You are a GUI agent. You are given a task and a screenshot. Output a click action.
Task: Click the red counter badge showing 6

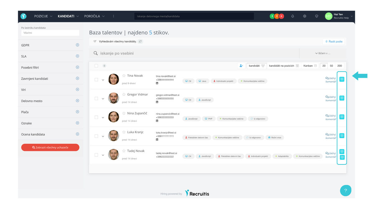[x=281, y=16]
